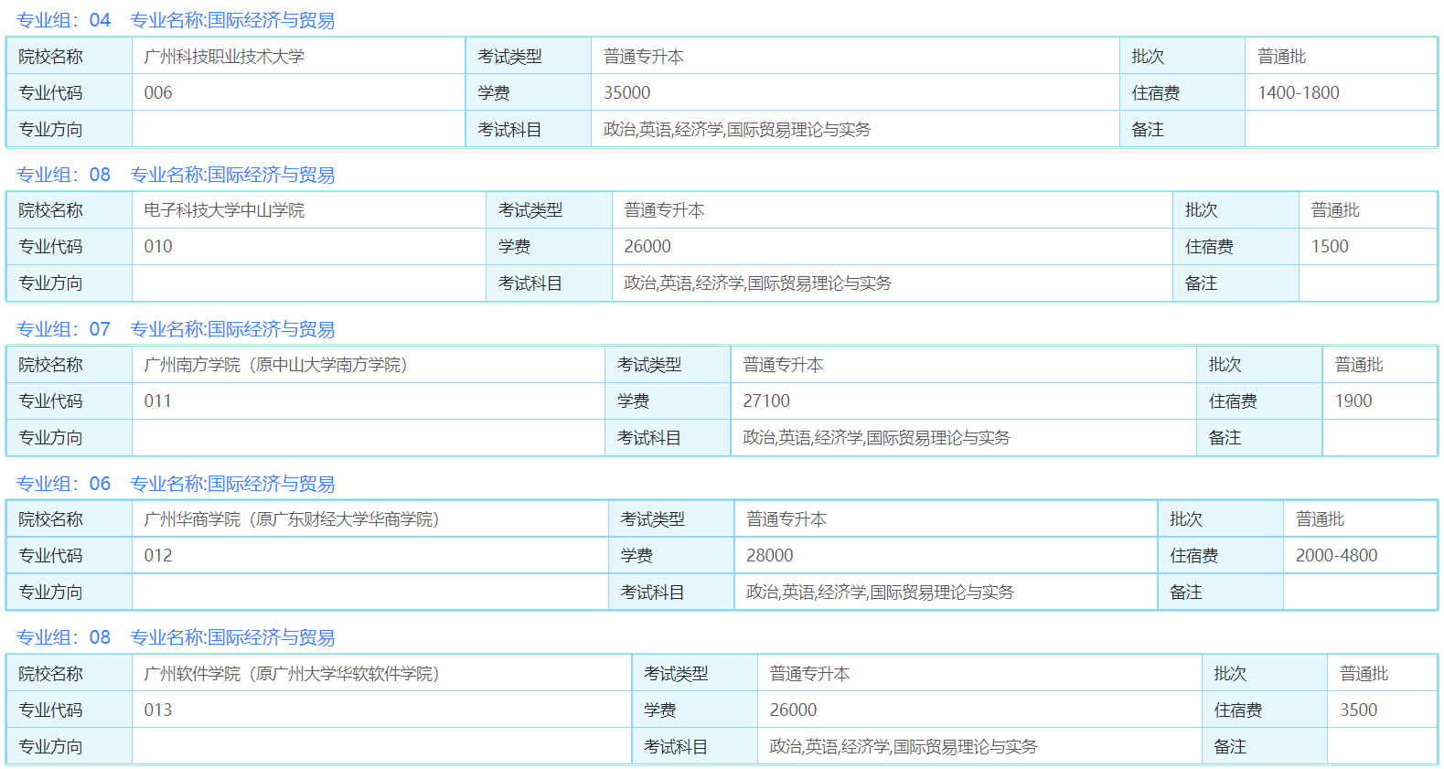Click accommodation fee 1500
Screen dimensions: 1444x769
click(x=1330, y=247)
